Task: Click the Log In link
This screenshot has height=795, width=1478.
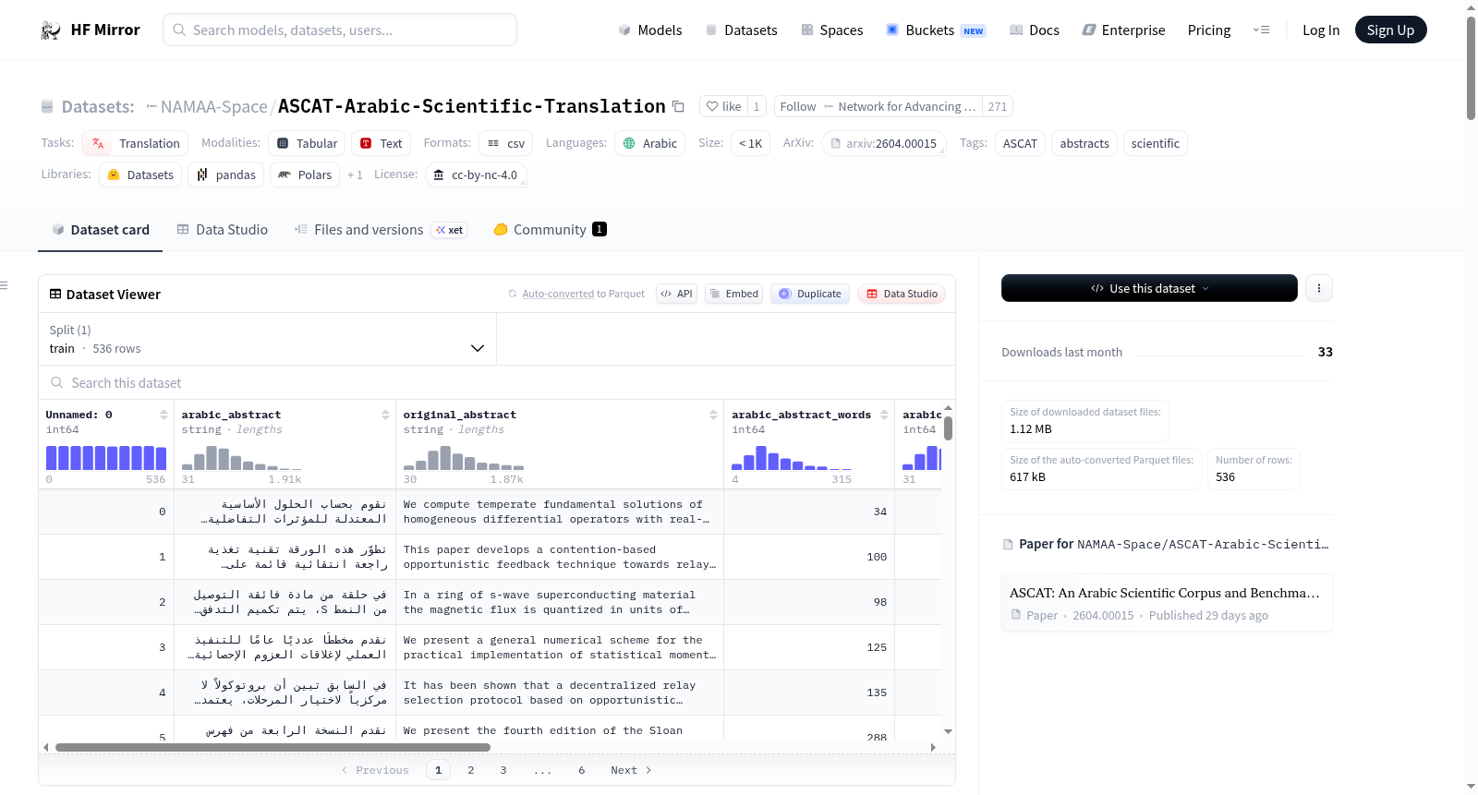Action: [x=1321, y=30]
